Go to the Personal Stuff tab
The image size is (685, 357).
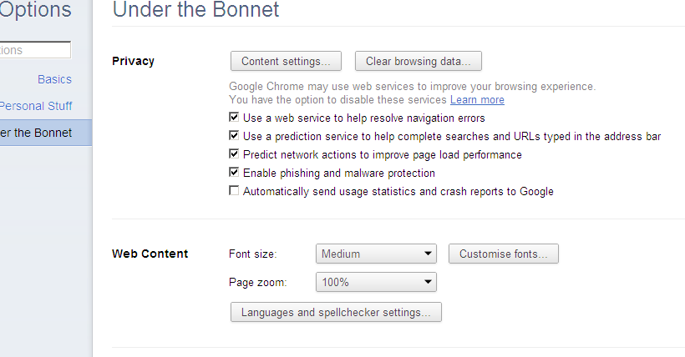click(36, 106)
